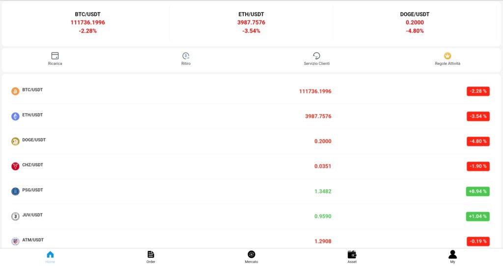This screenshot has width=503, height=266.
Task: Select the Home tab
Action: (50, 257)
